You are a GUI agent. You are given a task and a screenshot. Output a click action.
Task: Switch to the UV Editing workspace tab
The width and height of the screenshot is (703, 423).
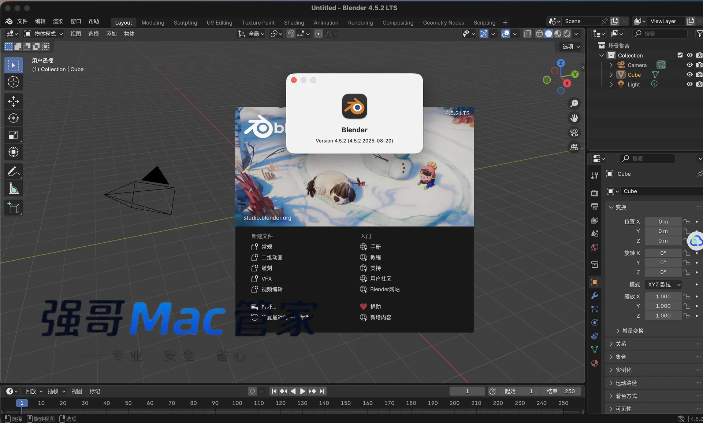(x=219, y=22)
